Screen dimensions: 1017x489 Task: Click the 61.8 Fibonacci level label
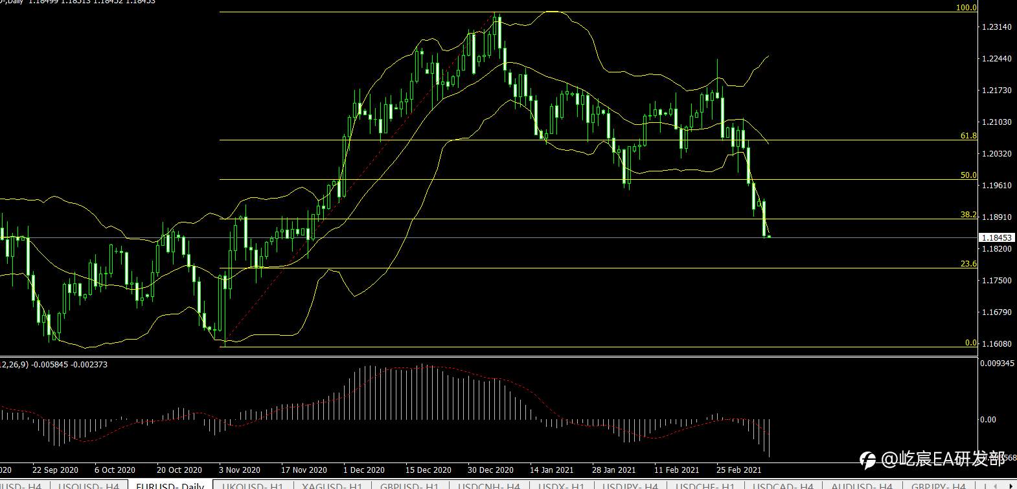point(968,136)
